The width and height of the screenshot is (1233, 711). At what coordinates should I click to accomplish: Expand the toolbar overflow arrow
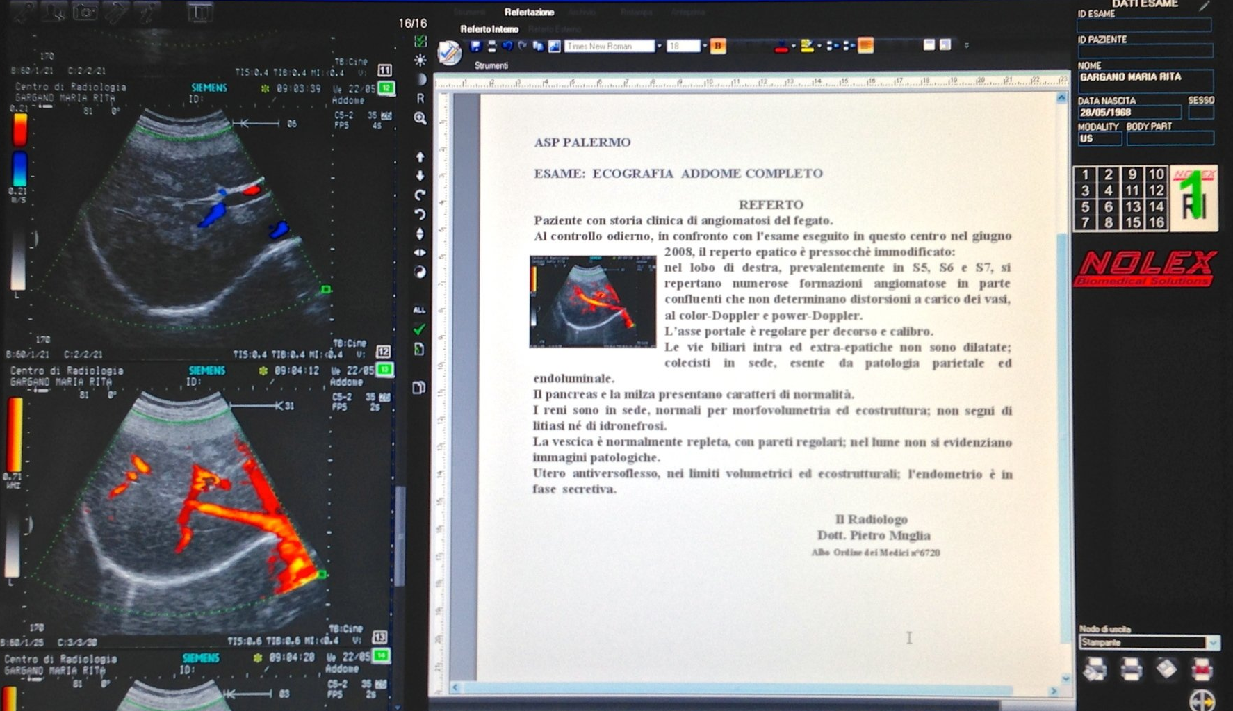point(966,46)
